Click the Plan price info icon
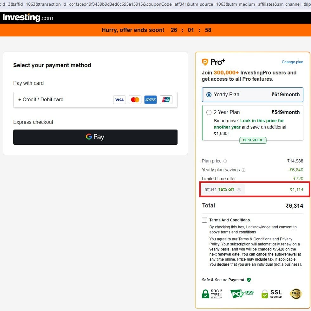Image resolution: width=311 pixels, height=311 pixels. (225, 161)
